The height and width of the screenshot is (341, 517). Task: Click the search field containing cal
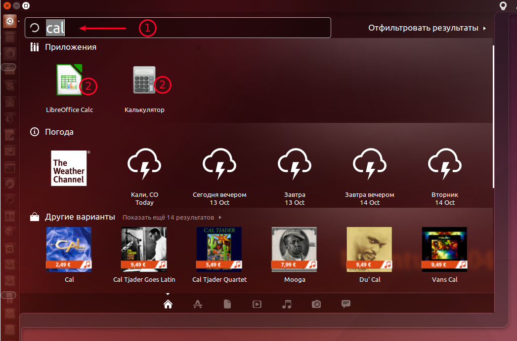(178, 28)
